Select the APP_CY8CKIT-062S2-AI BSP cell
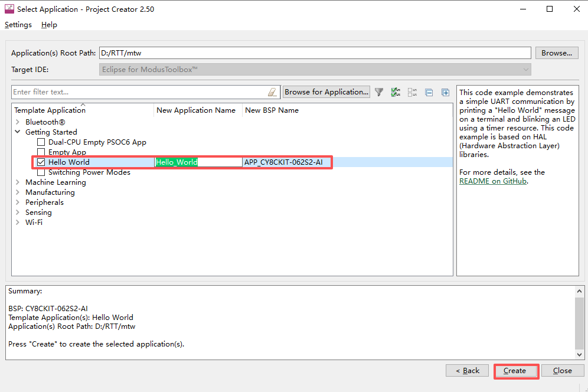Screen dimensions: 588x392 [283, 162]
